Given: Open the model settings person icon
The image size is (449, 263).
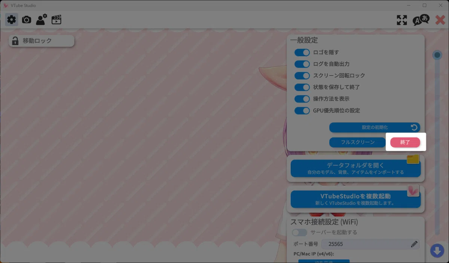Looking at the screenshot, I should [x=41, y=19].
